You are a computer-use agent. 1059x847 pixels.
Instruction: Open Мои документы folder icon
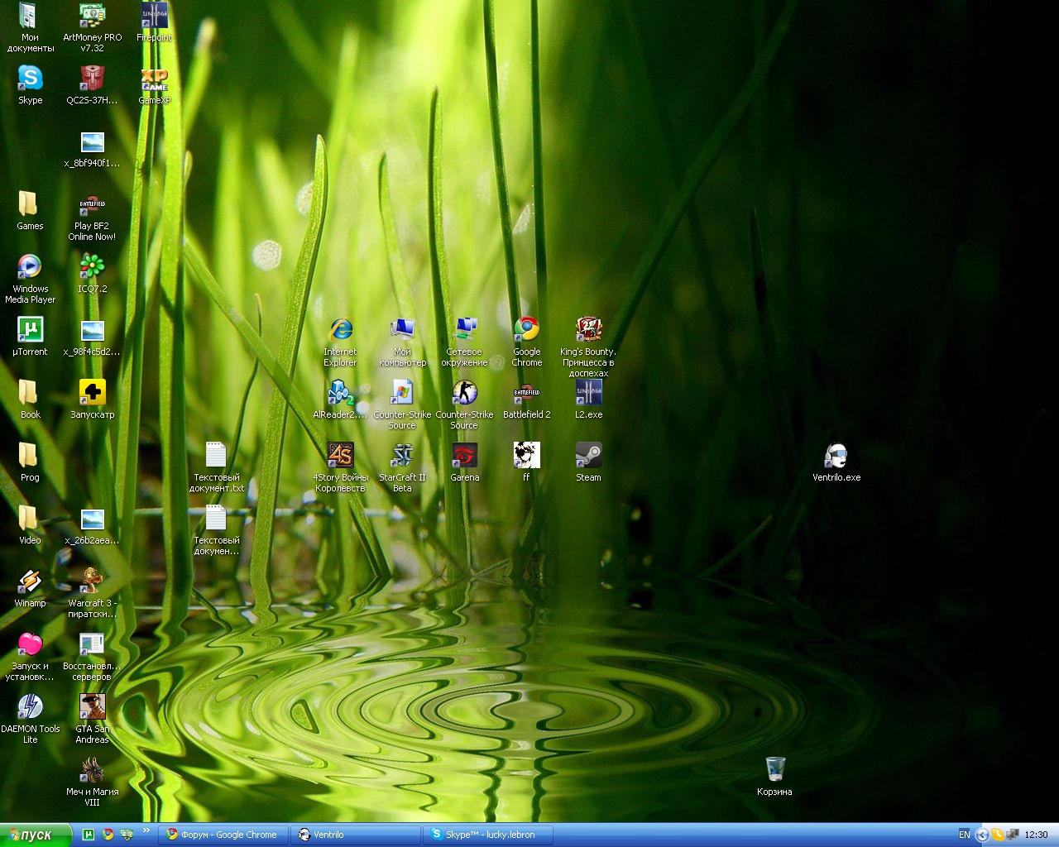tap(30, 28)
